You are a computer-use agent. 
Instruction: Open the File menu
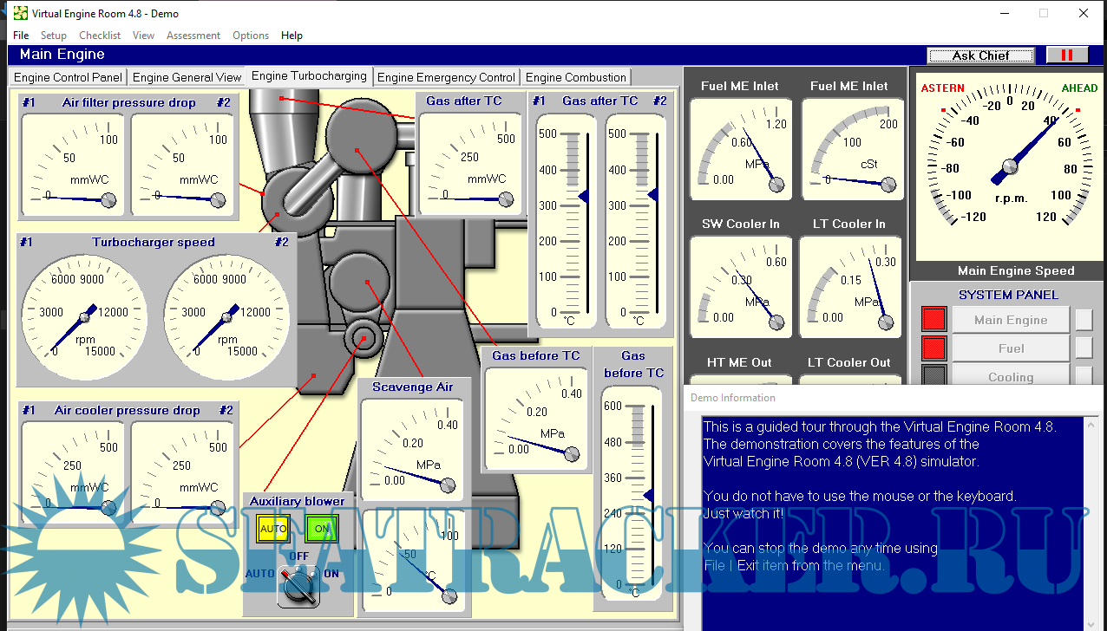coord(21,36)
